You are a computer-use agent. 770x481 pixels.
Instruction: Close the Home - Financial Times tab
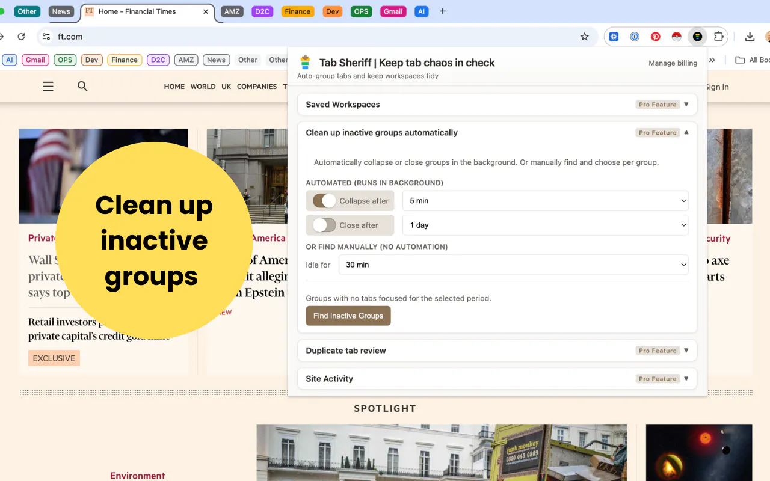[206, 11]
